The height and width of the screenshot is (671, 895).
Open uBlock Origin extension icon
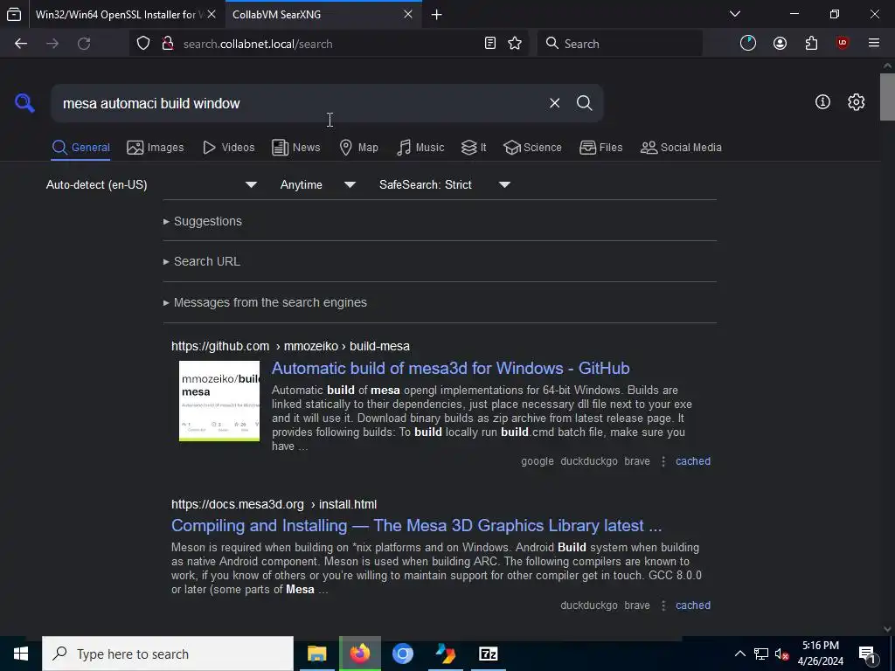(x=842, y=44)
